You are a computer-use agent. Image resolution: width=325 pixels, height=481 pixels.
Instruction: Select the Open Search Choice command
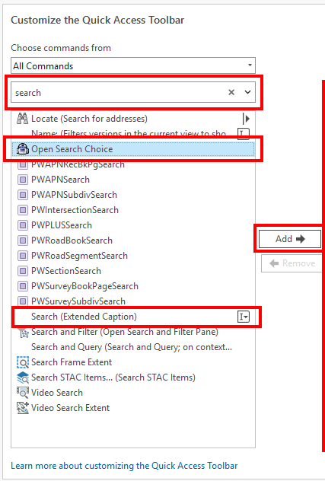133,149
